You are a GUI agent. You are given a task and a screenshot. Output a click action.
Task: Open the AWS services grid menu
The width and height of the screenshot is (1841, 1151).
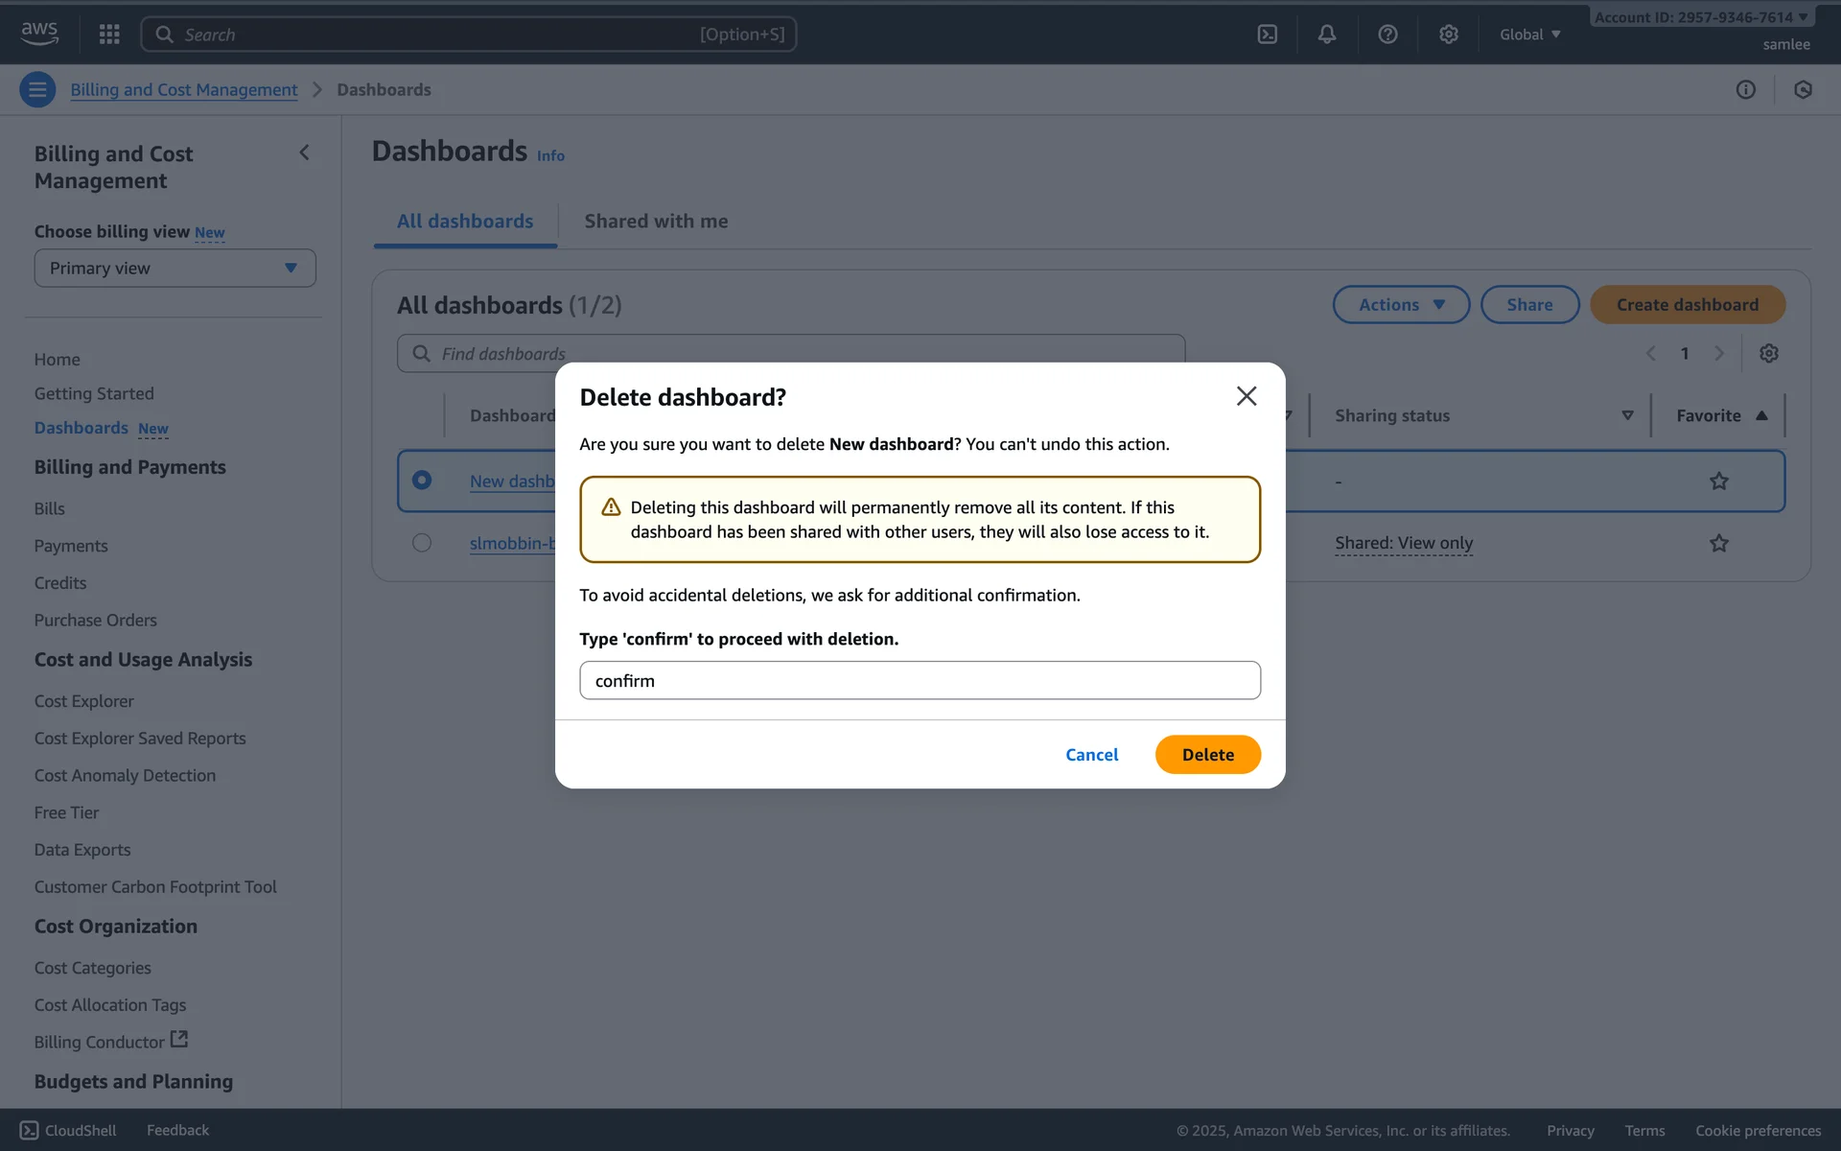(x=109, y=35)
